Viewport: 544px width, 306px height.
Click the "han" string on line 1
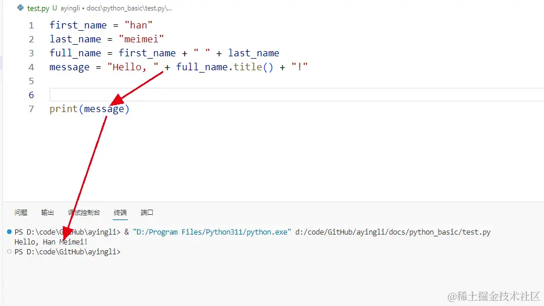click(x=138, y=26)
